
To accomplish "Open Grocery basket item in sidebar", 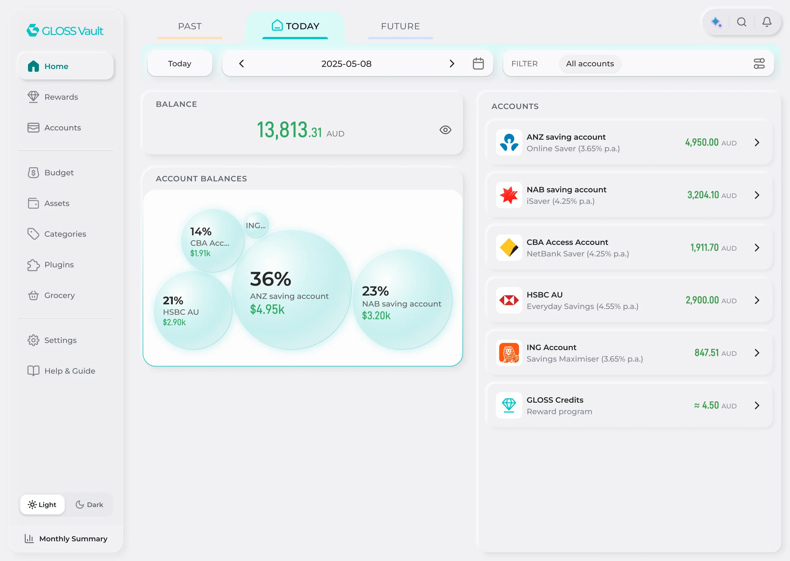I will pyautogui.click(x=66, y=296).
